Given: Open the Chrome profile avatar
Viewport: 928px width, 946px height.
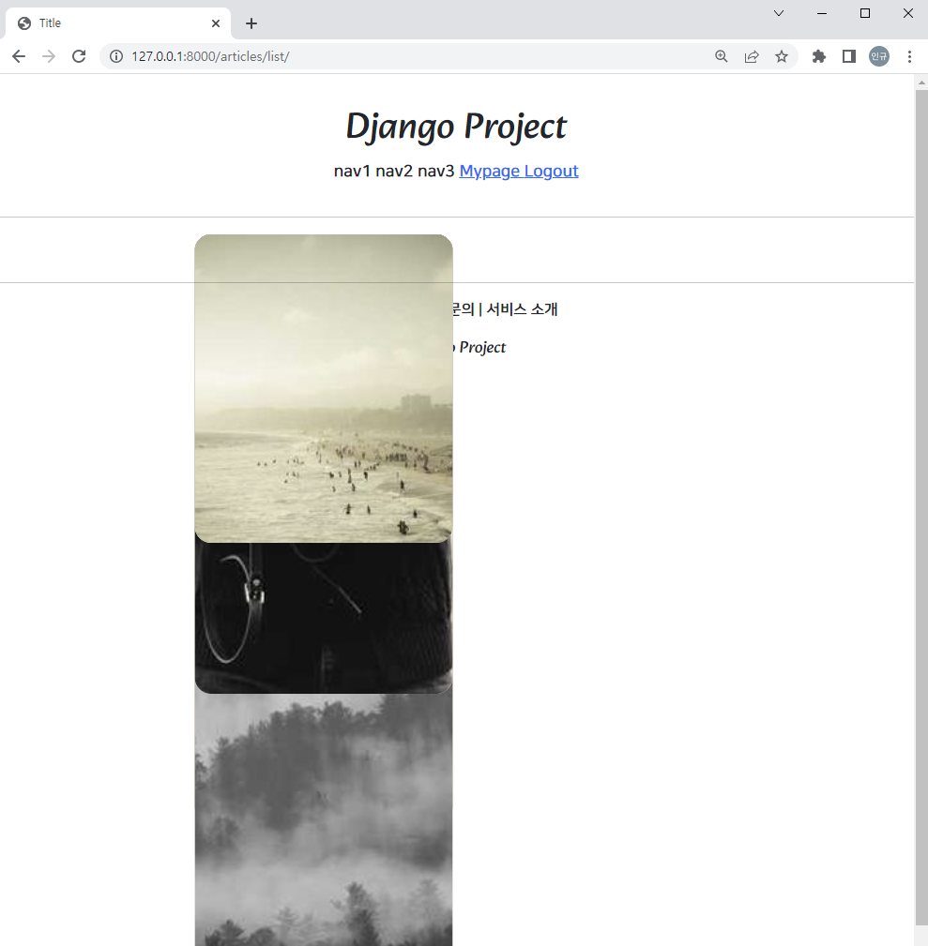Looking at the screenshot, I should (879, 56).
